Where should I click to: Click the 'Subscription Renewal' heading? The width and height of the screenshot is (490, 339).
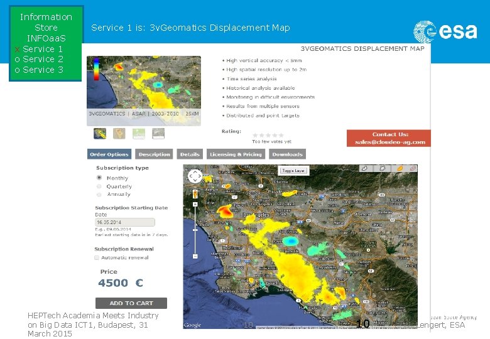point(124,249)
